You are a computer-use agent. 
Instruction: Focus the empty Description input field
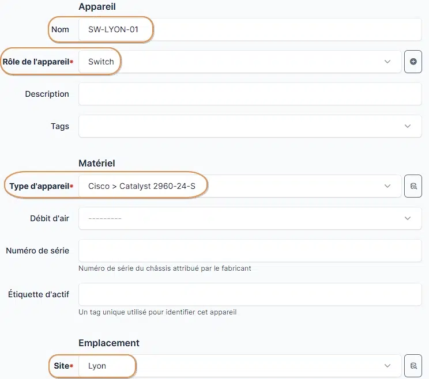click(x=250, y=94)
